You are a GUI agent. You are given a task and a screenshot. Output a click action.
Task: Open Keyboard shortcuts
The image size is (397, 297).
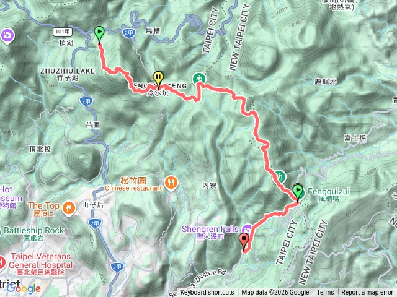[x=207, y=293]
